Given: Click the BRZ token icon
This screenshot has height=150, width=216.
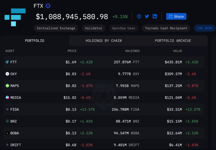Looking at the screenshot, I should pos(7,121).
